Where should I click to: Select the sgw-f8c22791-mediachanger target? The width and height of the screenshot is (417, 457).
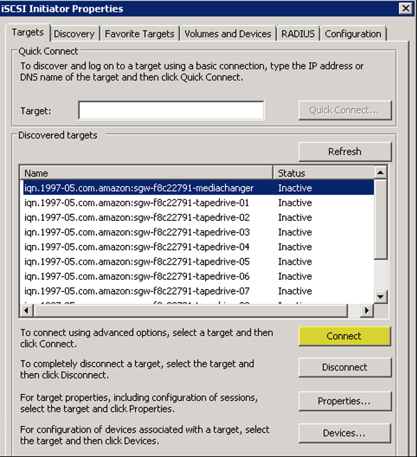[x=199, y=188]
